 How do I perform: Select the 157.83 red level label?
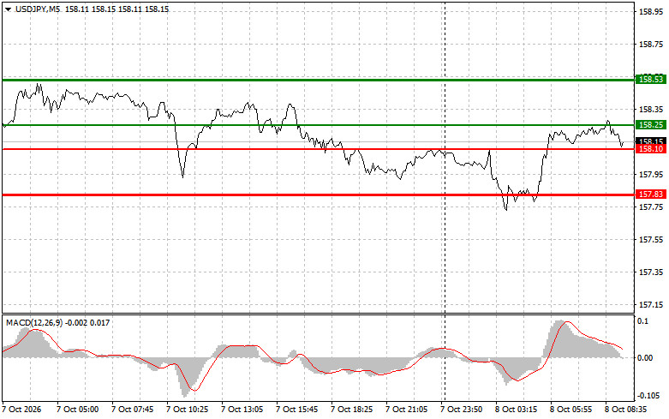click(x=651, y=195)
